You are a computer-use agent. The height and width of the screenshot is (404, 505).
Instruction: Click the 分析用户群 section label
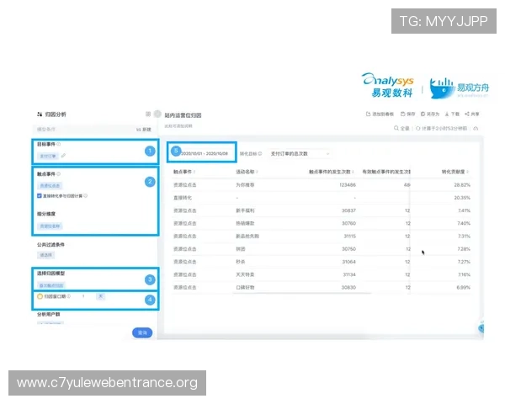point(48,314)
